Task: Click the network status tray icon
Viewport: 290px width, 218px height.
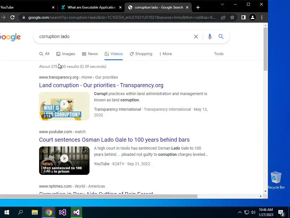Action: pyautogui.click(x=247, y=212)
